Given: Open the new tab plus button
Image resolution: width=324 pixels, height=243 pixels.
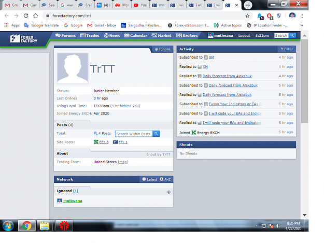Looking at the screenshot, I should (248, 5).
